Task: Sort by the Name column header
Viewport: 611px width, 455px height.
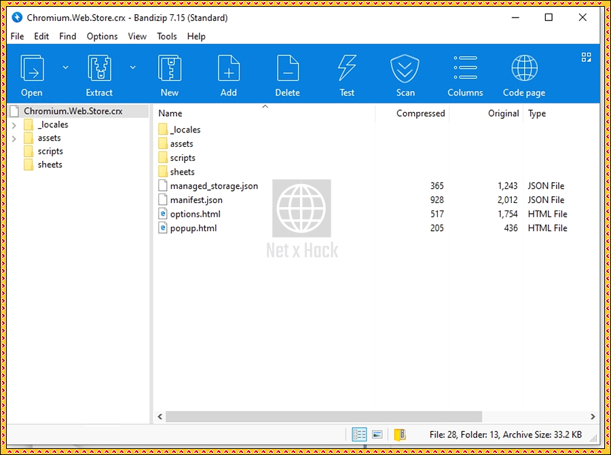Action: pyautogui.click(x=170, y=113)
